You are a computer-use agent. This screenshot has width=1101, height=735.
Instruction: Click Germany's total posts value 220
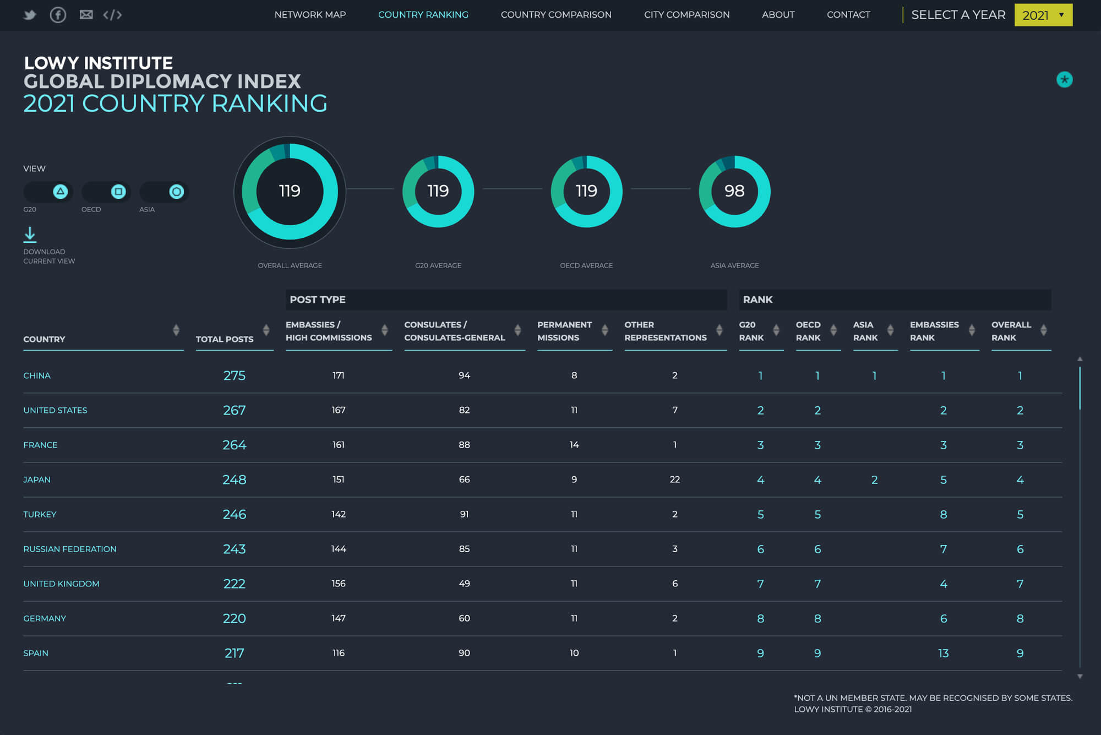click(x=235, y=618)
